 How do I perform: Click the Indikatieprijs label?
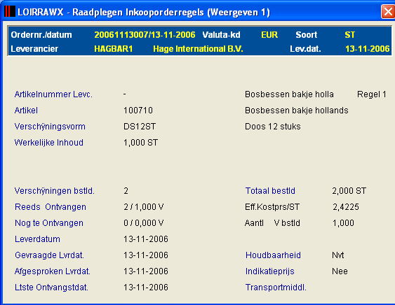click(270, 271)
